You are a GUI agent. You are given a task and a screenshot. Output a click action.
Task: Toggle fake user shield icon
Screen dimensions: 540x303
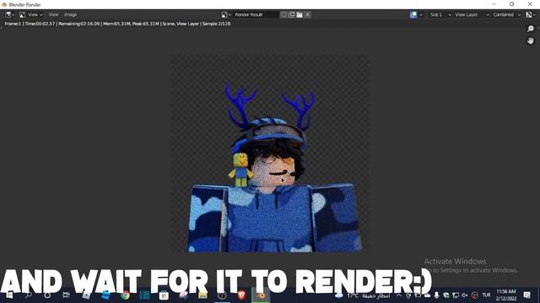[284, 15]
